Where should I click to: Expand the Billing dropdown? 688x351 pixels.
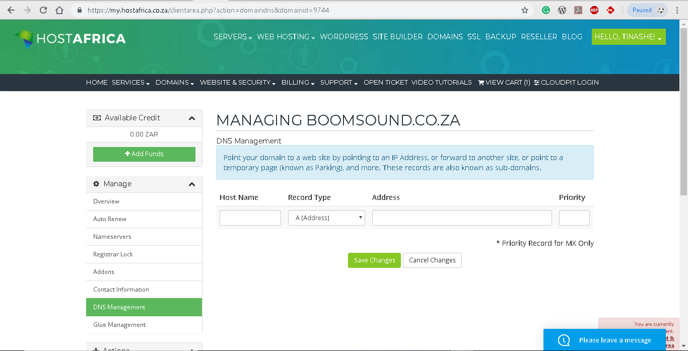[298, 82]
